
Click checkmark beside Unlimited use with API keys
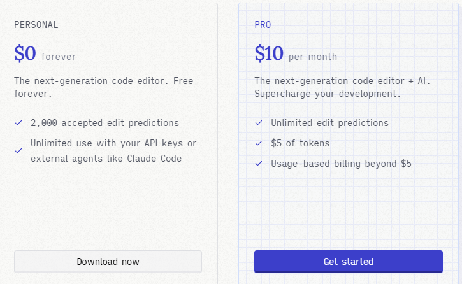(x=18, y=151)
